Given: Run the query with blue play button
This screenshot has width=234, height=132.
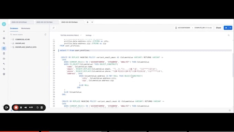Looking at the screenshot, I should pyautogui.click(x=226, y=28).
